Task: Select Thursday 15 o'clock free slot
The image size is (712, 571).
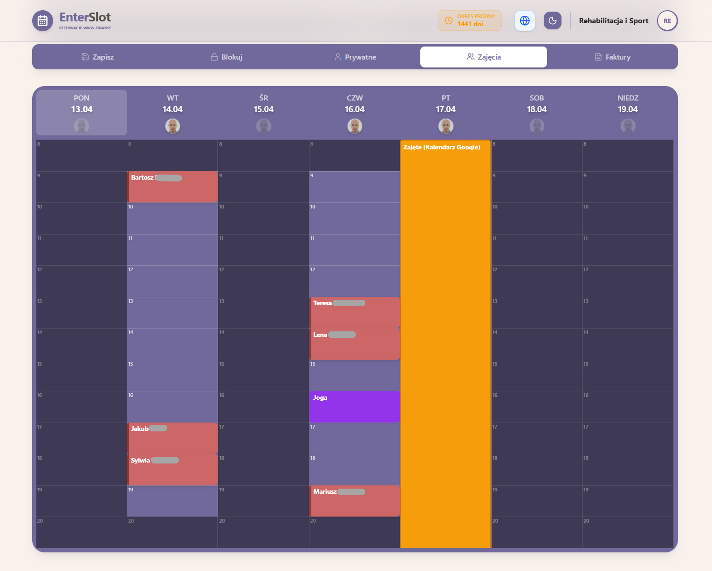Action: pyautogui.click(x=355, y=376)
